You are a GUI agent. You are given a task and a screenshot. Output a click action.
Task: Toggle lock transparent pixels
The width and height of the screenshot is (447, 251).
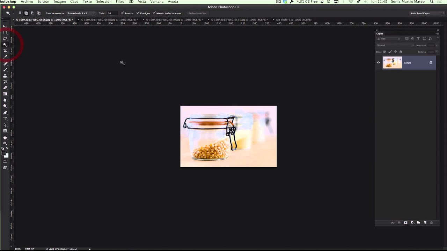385,52
